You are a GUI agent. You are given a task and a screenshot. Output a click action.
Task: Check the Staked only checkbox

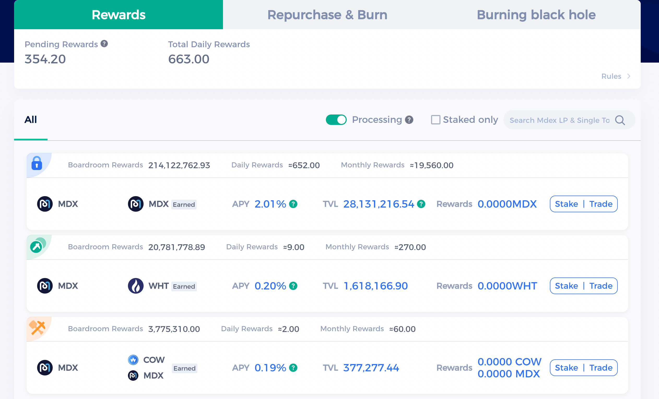[x=436, y=120]
